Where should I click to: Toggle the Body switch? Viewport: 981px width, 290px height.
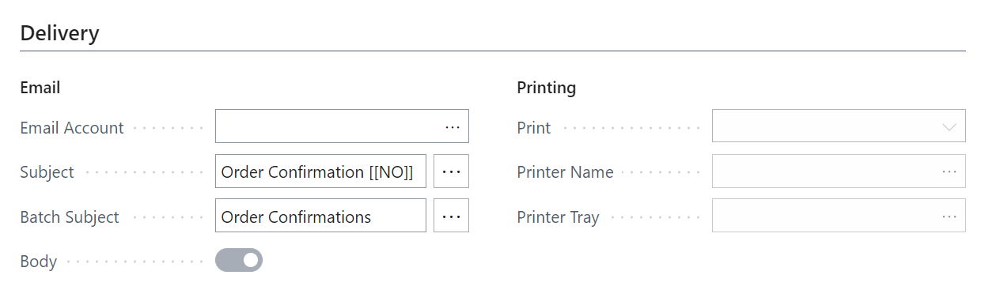pos(239,260)
